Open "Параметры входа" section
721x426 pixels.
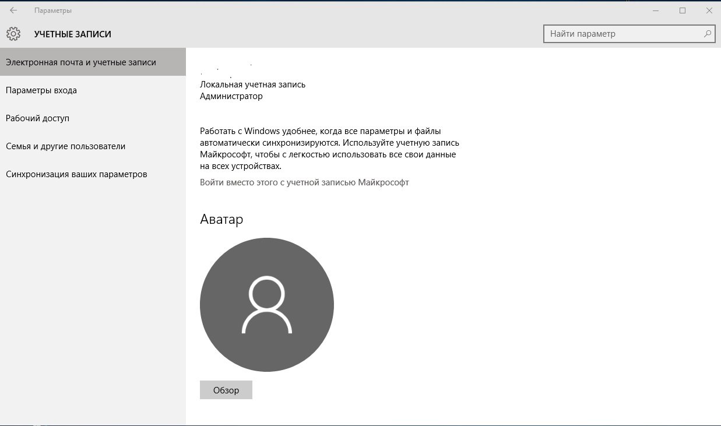[x=93, y=90]
